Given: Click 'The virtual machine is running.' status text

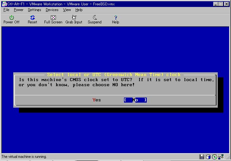Looking at the screenshot, I should [x=24, y=157].
